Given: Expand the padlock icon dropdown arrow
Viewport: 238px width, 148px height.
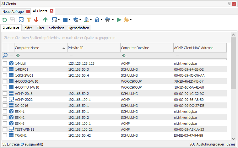Looking at the screenshot, I should pyautogui.click(x=101, y=20).
